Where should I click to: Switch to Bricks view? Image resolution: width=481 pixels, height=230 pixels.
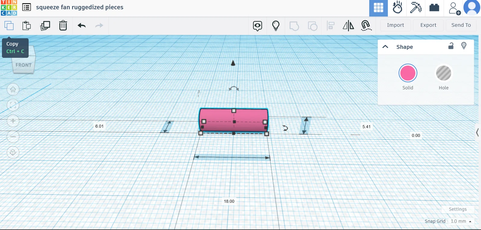tap(434, 8)
